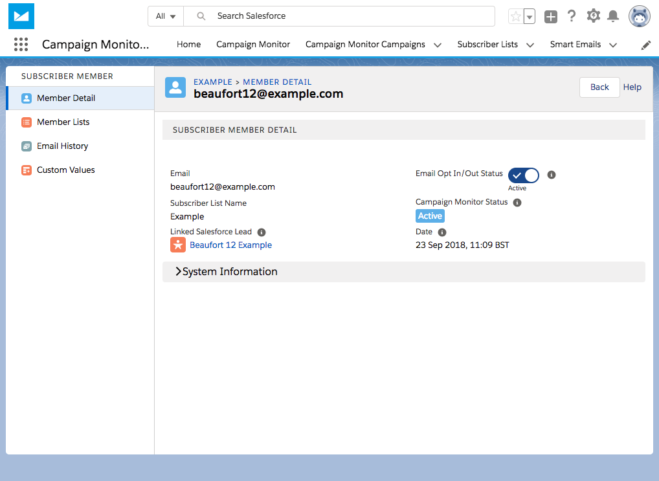Click the Custom Values sidebar icon
This screenshot has width=659, height=481.
(27, 170)
